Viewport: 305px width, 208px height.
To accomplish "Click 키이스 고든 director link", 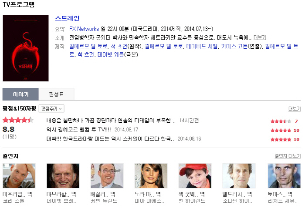I will [234, 46].
